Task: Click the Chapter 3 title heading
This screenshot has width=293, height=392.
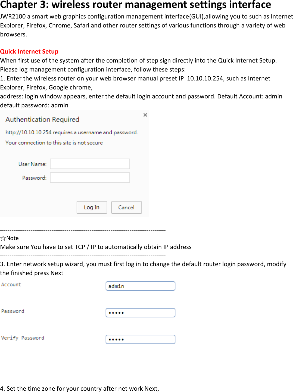Action: coord(135,5)
